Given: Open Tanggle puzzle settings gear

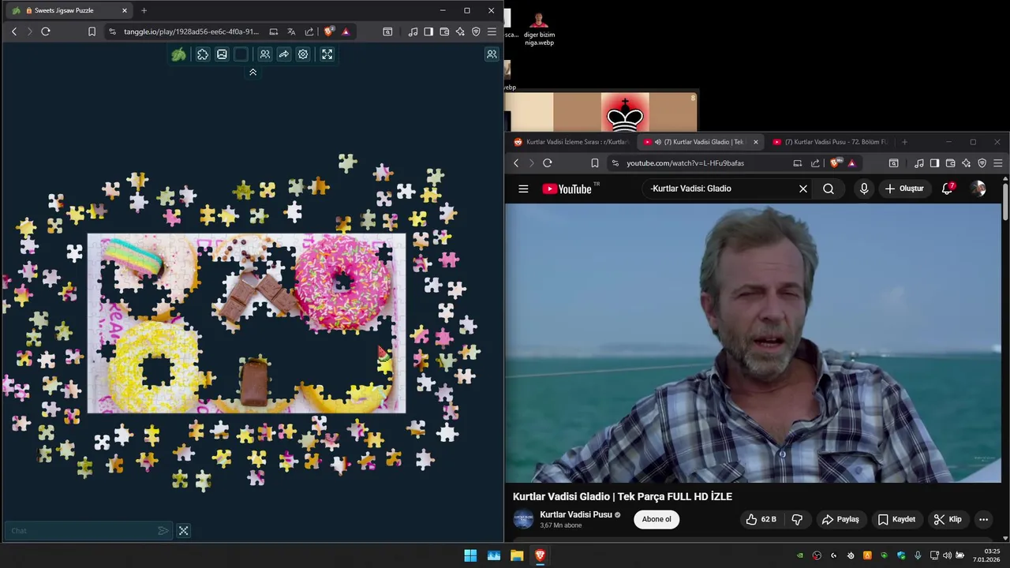Looking at the screenshot, I should [303, 54].
